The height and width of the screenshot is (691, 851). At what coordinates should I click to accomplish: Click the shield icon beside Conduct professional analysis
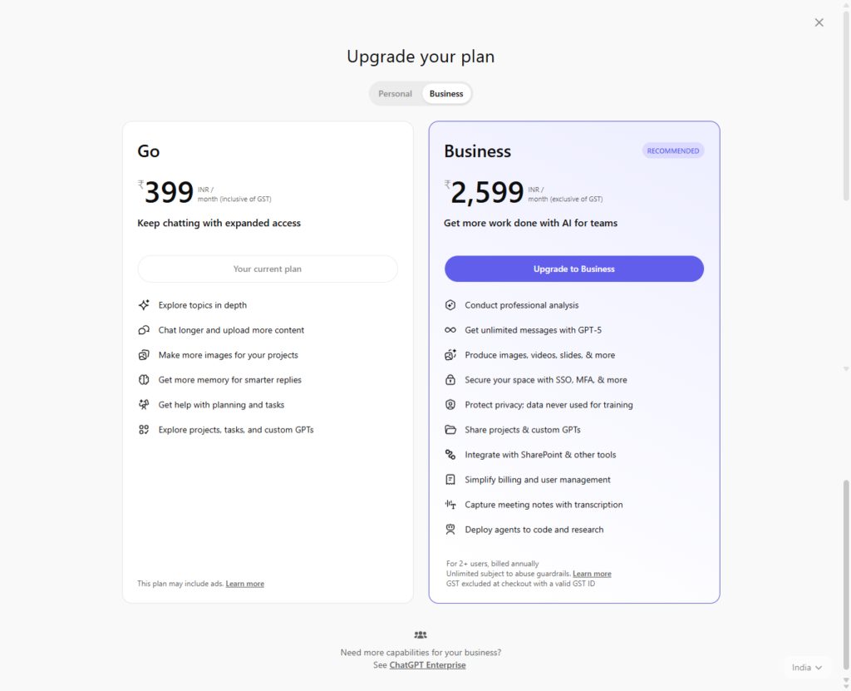coord(450,305)
